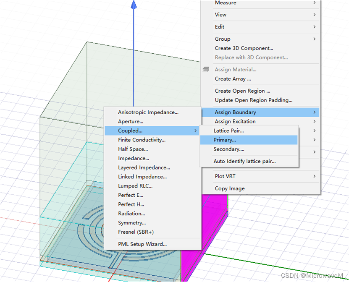The width and height of the screenshot is (349, 282).
Task: Choose Layered Impedance boundary
Action: pos(152,167)
